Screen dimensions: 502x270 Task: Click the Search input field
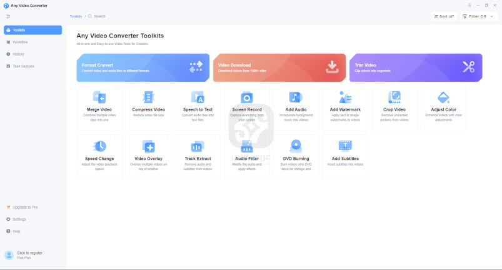coord(99,16)
